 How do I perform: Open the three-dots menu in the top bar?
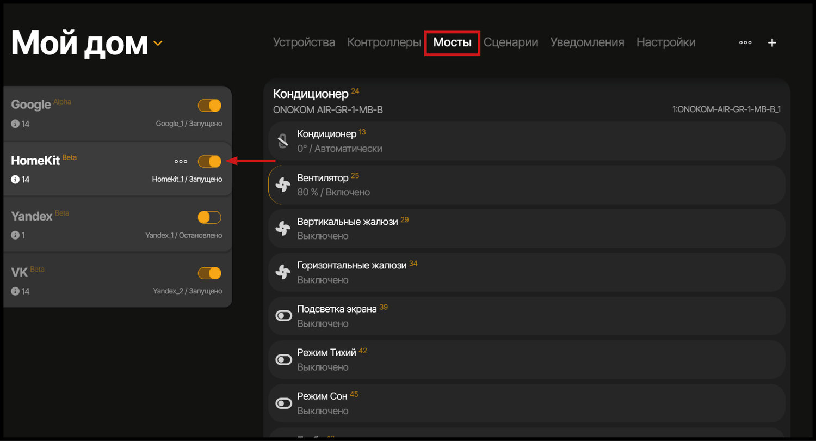(745, 42)
